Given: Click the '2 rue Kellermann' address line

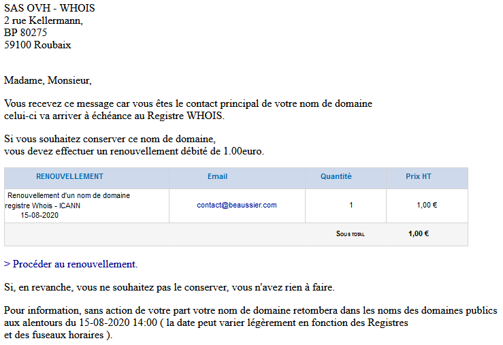Looking at the screenshot, I should pyautogui.click(x=44, y=21).
